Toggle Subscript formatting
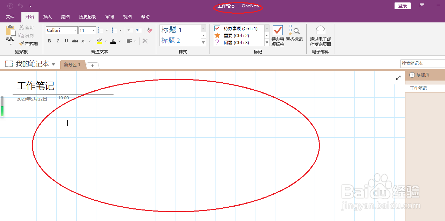Screen dimensions: 445x221 (x=83, y=41)
